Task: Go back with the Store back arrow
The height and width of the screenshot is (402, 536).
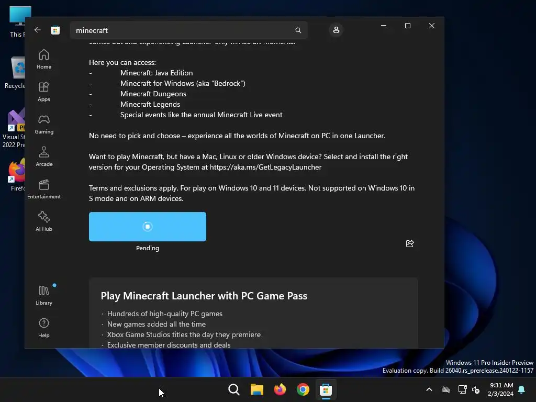Action: 38,30
